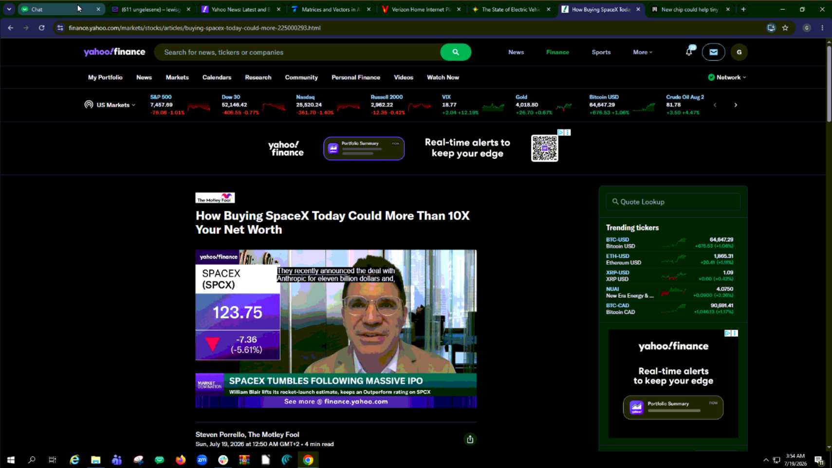
Task: Switch to the New chip could help tab
Action: pos(690,9)
